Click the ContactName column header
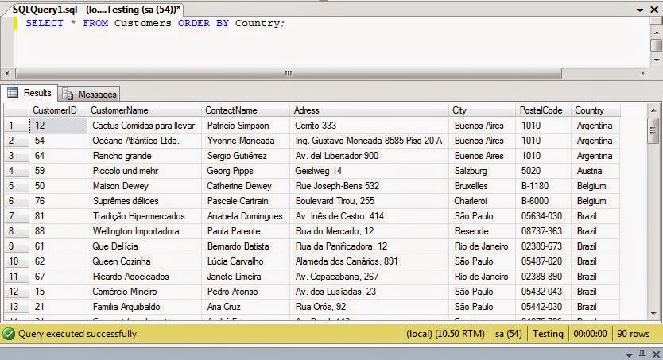Screen dimensions: 663x360 pyautogui.click(x=246, y=110)
